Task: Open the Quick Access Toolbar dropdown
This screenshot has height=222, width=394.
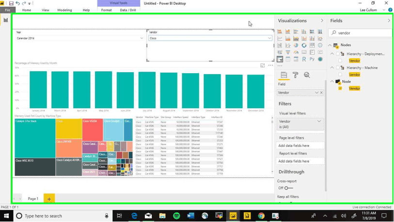Action: (30, 3)
